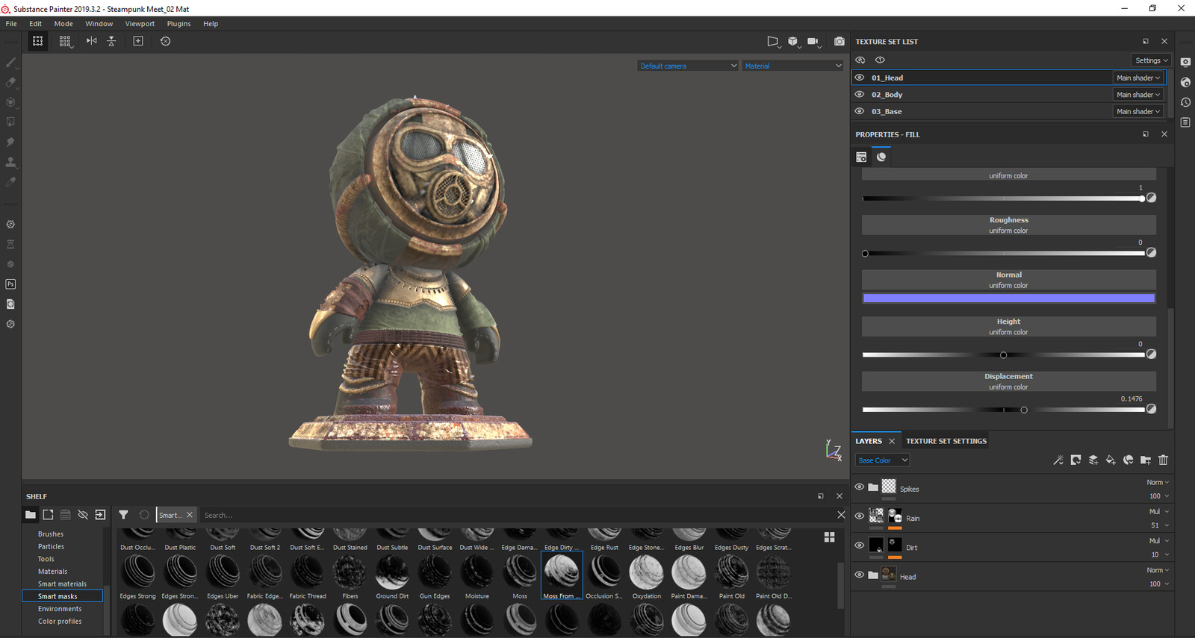This screenshot has width=1195, height=638.
Task: Add a mask to the selected layer
Action: [x=1075, y=460]
